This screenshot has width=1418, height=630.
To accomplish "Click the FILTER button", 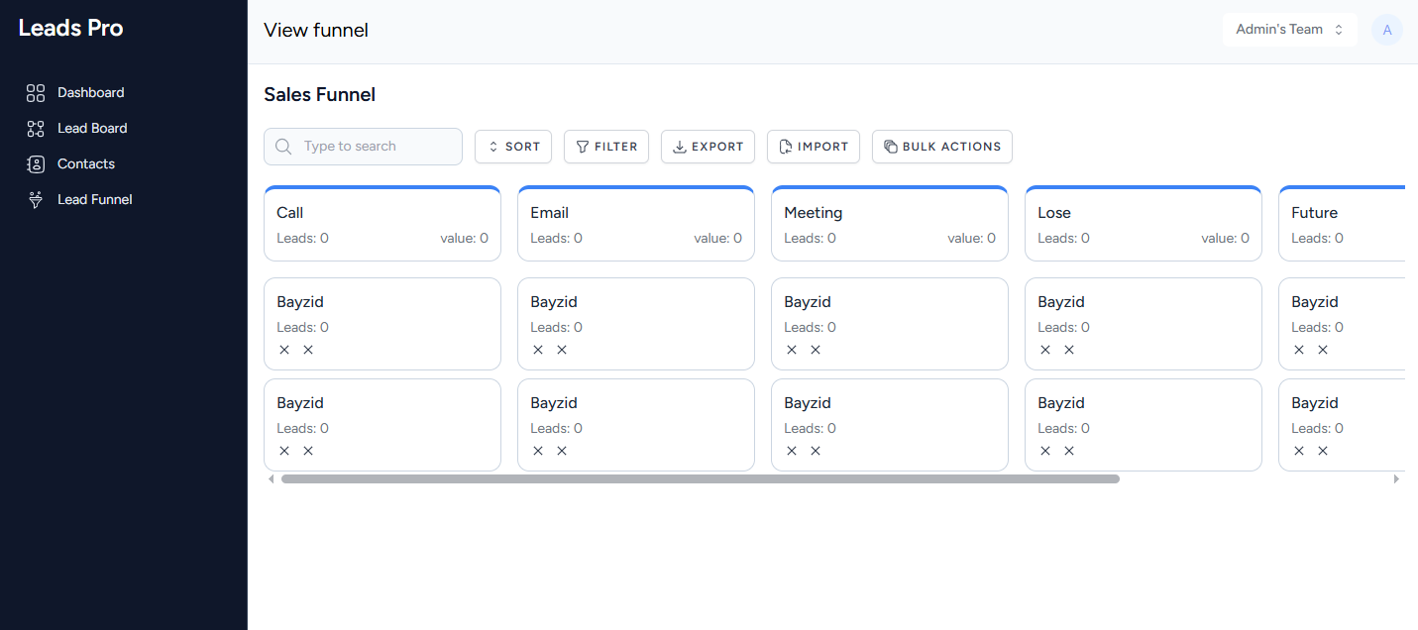I will 606,147.
